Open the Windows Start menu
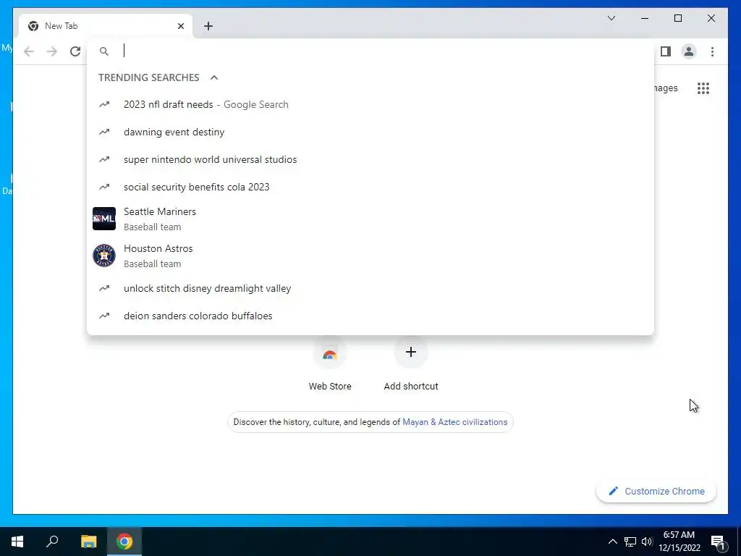This screenshot has height=556, width=741. click(17, 542)
